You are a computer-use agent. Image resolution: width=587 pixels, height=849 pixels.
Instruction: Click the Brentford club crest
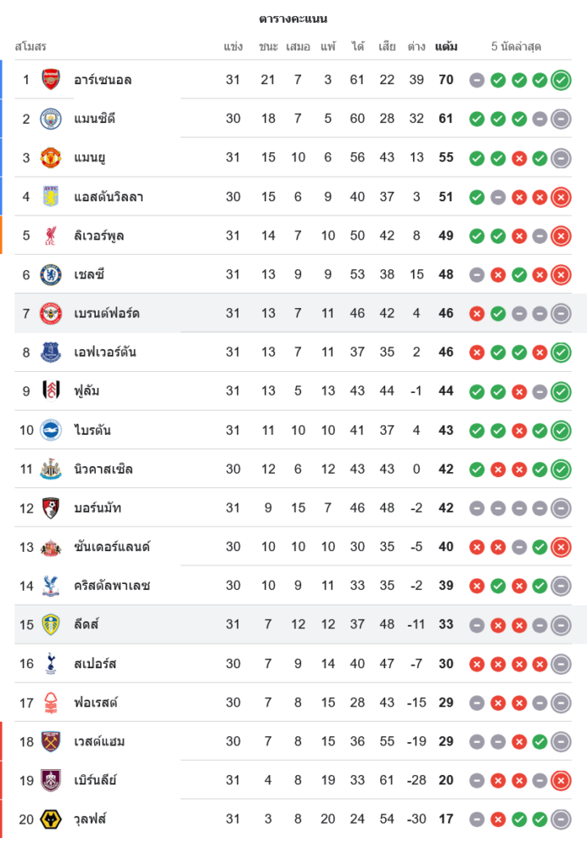[x=51, y=313]
